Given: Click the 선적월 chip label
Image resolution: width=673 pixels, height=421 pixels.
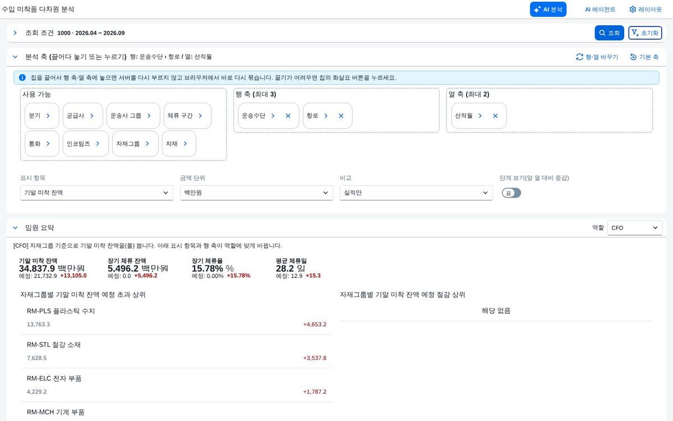Looking at the screenshot, I should (x=463, y=116).
